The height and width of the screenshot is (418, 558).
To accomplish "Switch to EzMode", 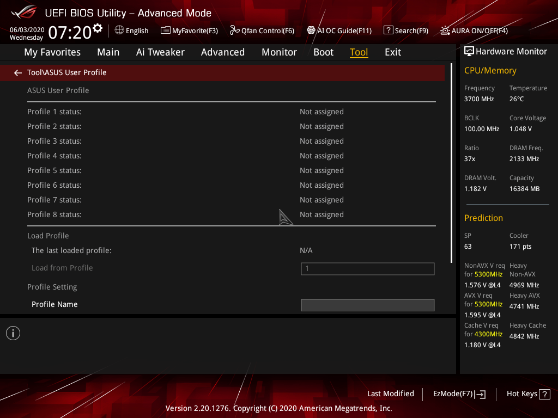I will (x=459, y=394).
